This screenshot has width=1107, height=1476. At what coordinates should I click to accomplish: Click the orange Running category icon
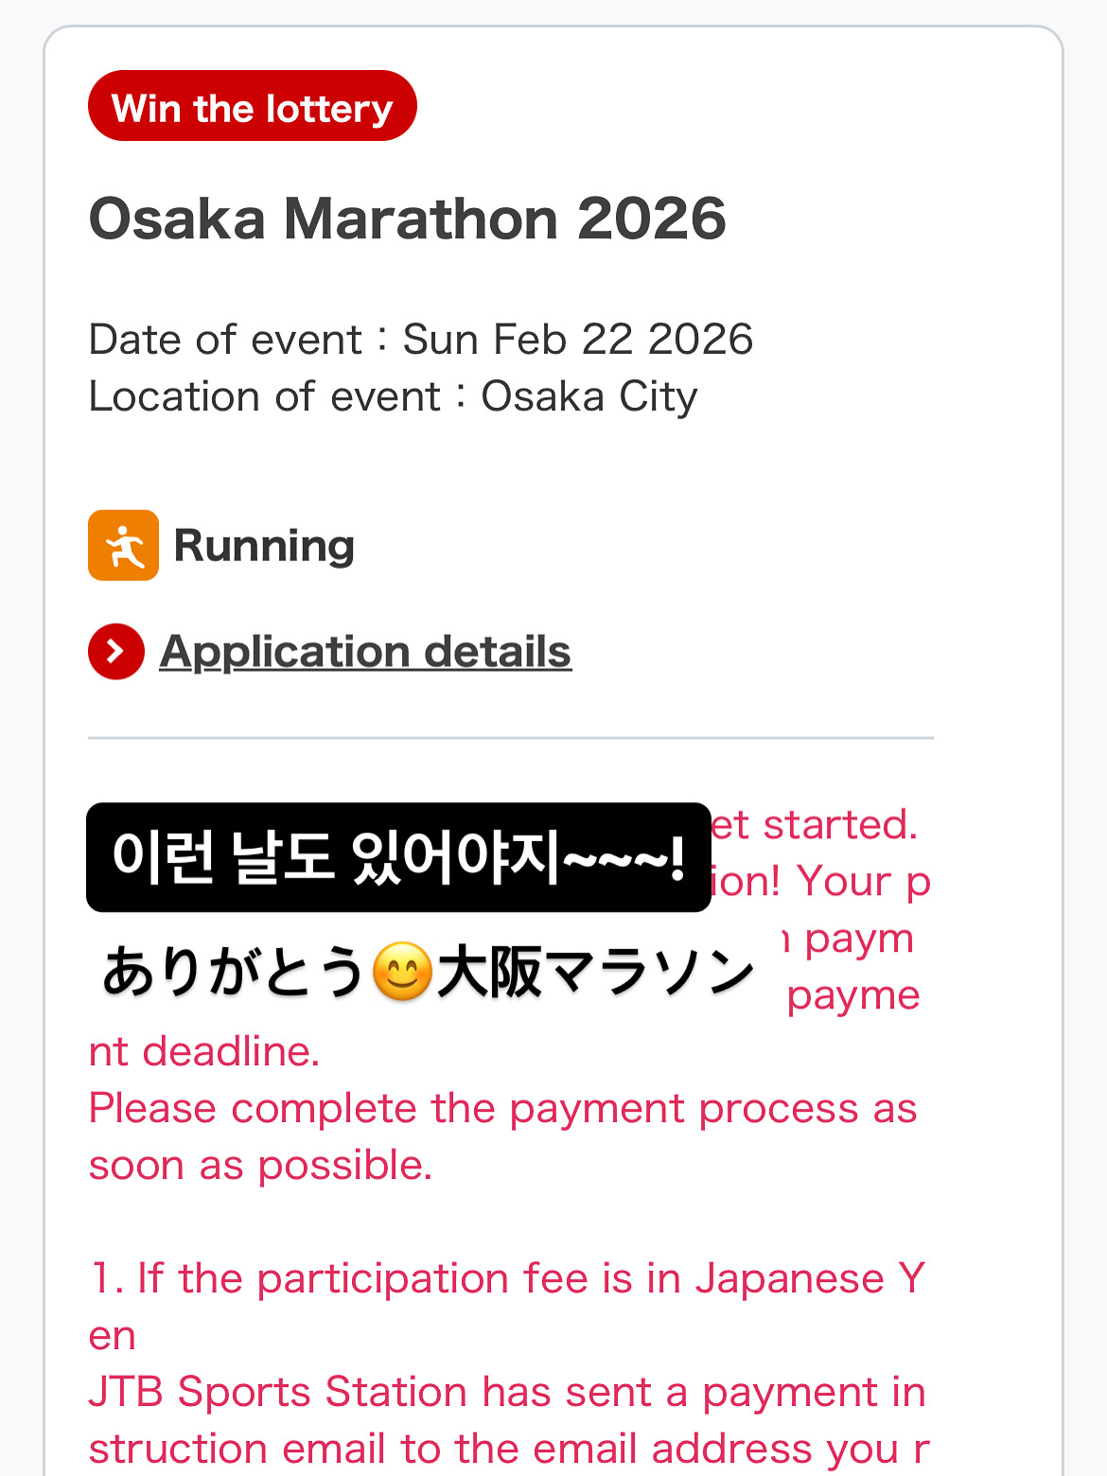point(123,545)
